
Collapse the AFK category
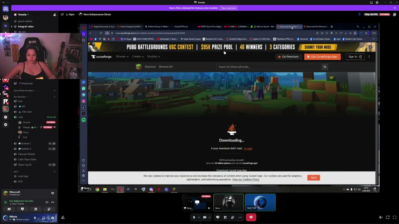click(x=17, y=172)
